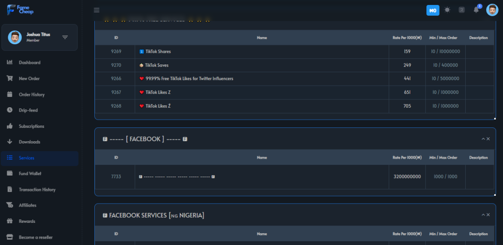503x245 pixels.
Task: Open Order History
Action: 32,95
